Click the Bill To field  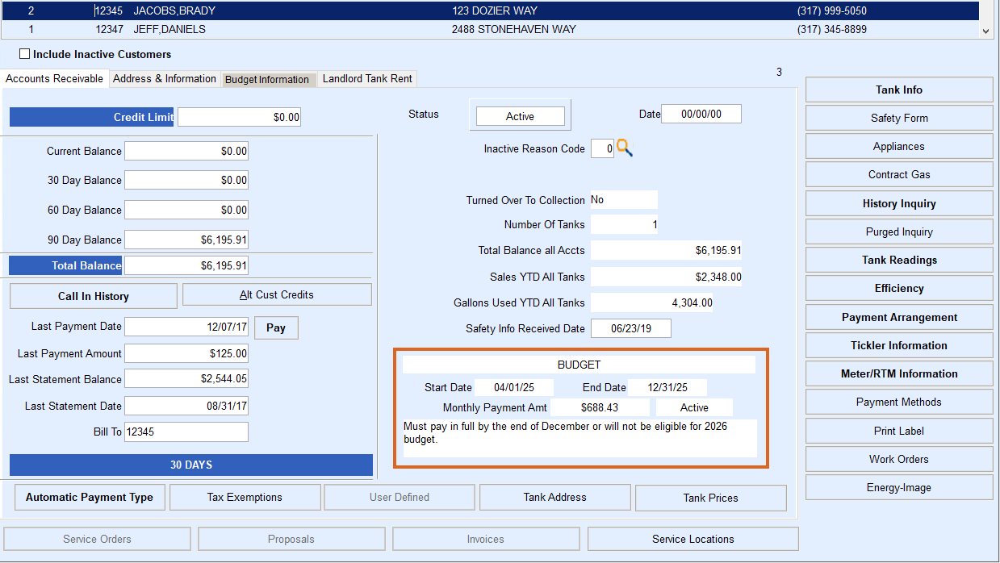(x=186, y=432)
